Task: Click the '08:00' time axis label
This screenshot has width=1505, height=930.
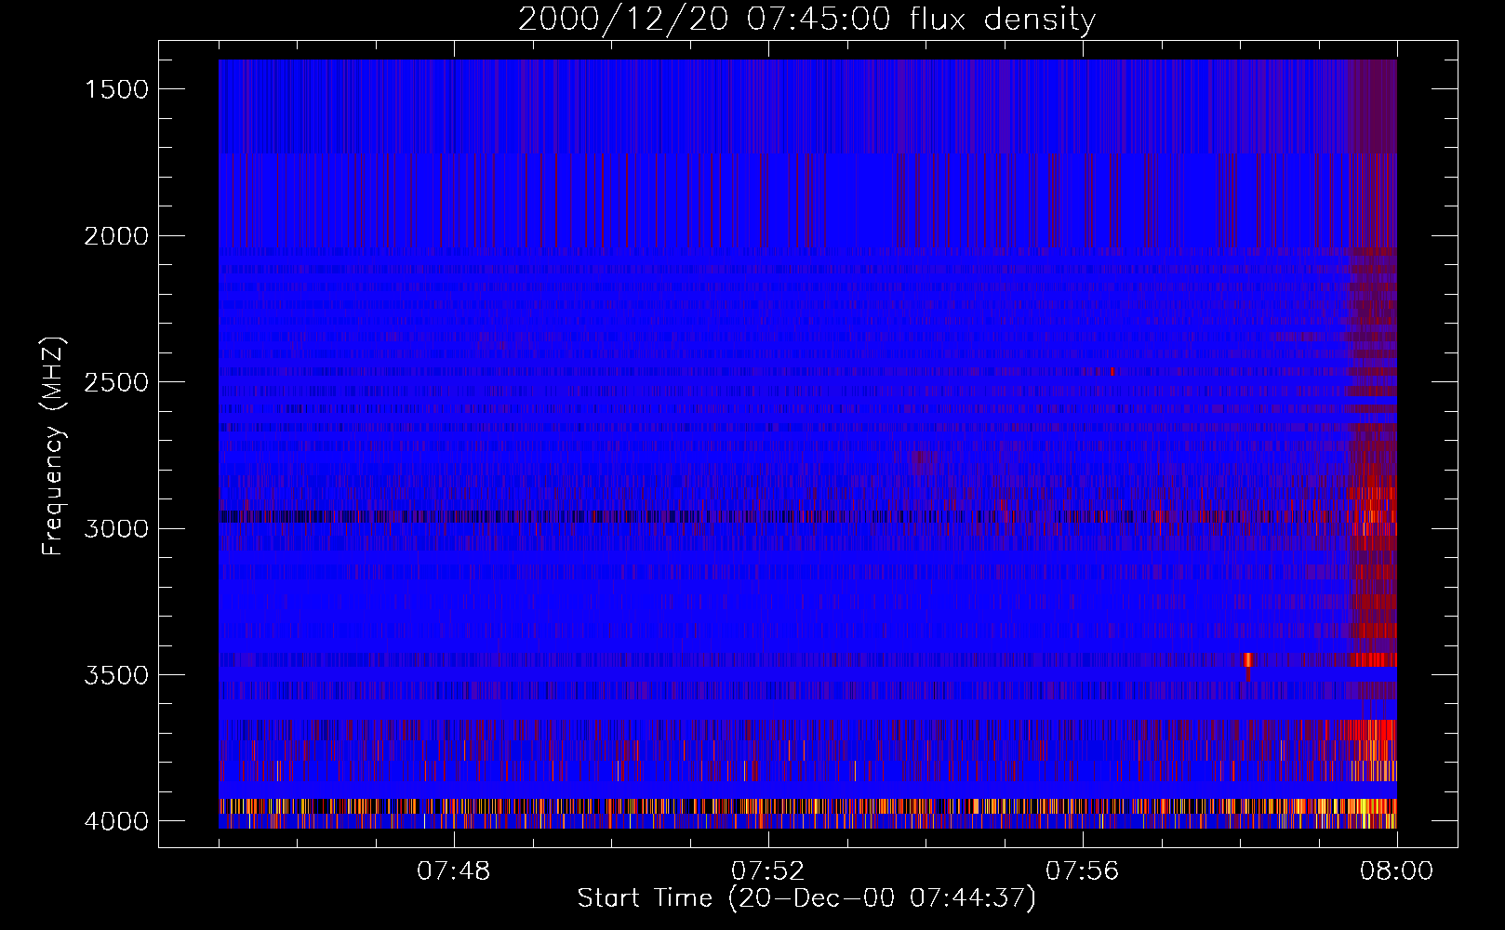Action: 1397,871
